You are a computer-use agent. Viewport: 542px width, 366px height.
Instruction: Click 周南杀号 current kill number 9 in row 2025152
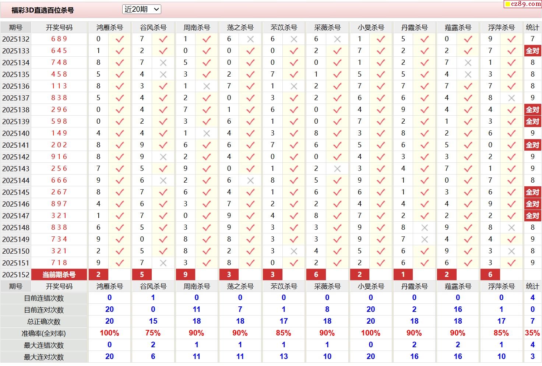coord(185,275)
